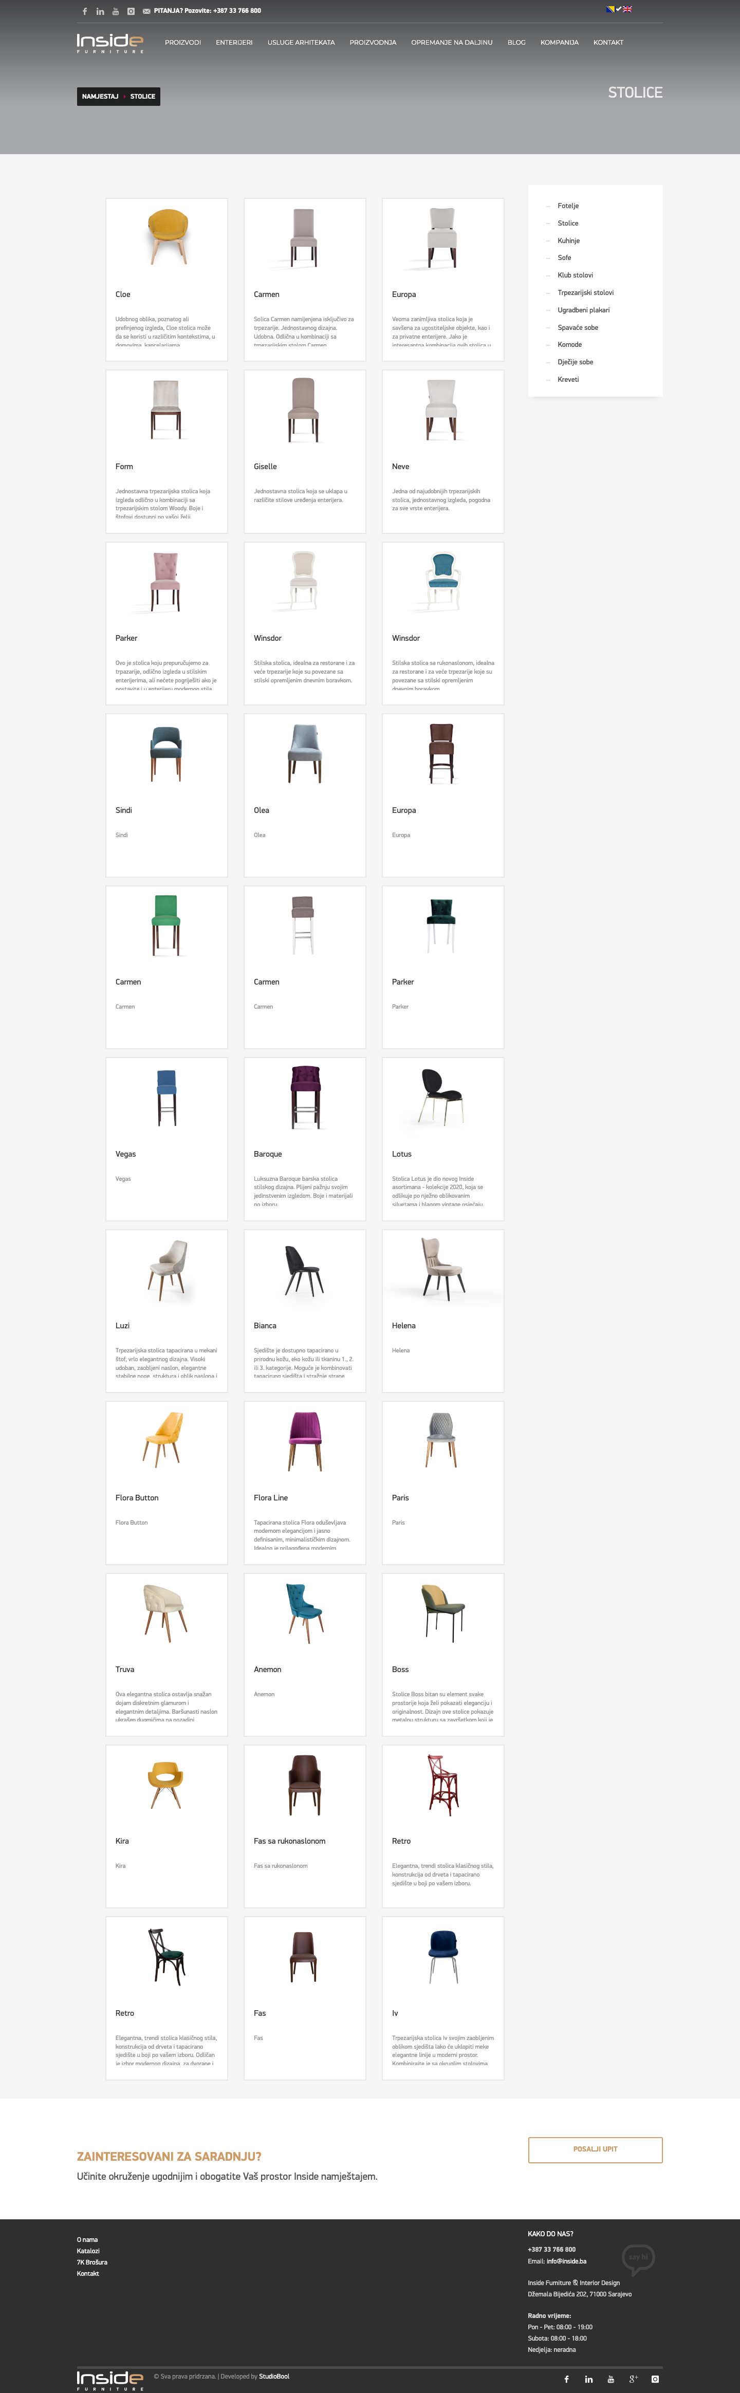The image size is (740, 2393).
Task: Select the KONTAKT menu item
Action: [x=608, y=43]
